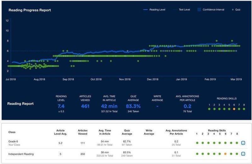Click the Class column header

[x=12, y=132]
